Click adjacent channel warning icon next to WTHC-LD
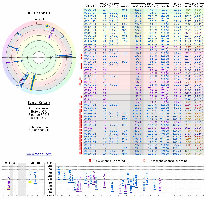This screenshot has height=198, width=206. coord(80,79)
